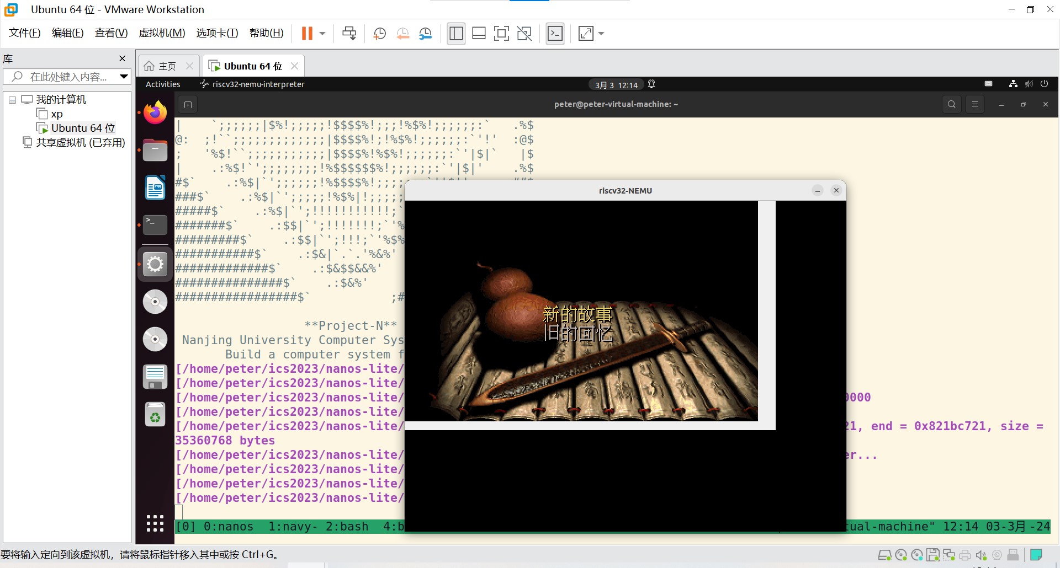Click the teal message log note icon
The image size is (1060, 568).
tap(1036, 555)
